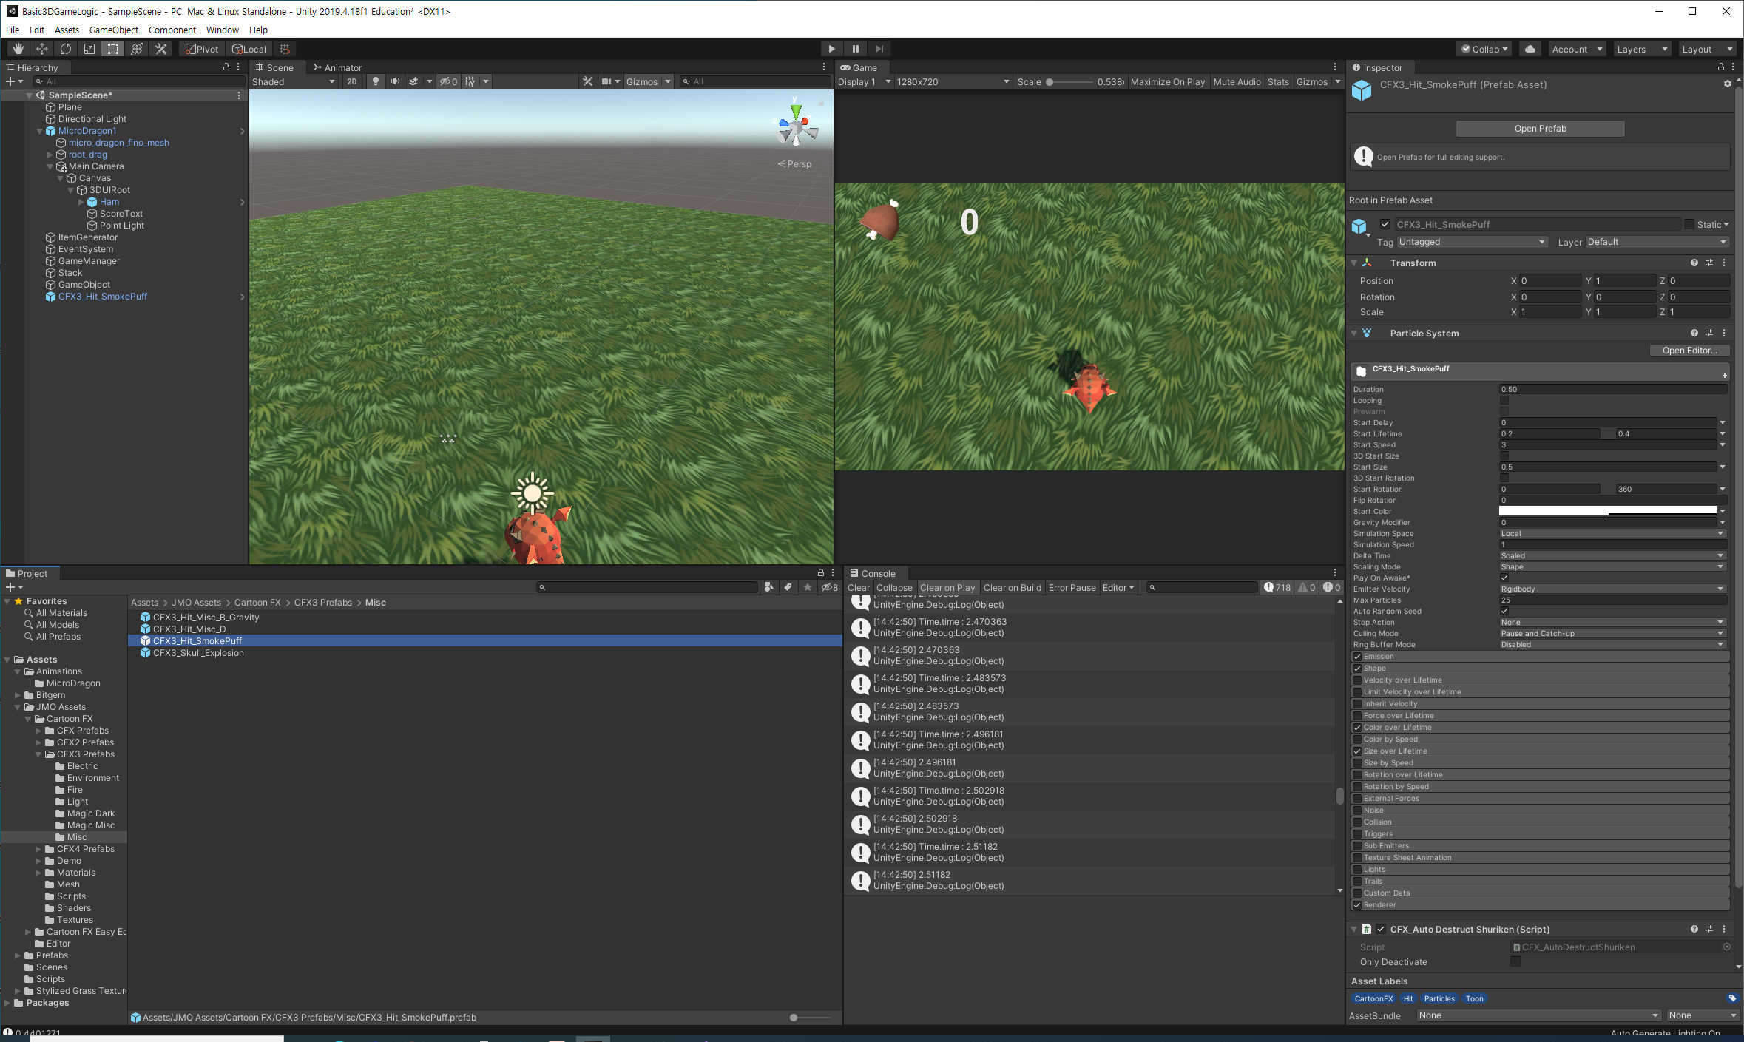Select the Scale tool
This screenshot has height=1042, width=1744.
pos(89,49)
